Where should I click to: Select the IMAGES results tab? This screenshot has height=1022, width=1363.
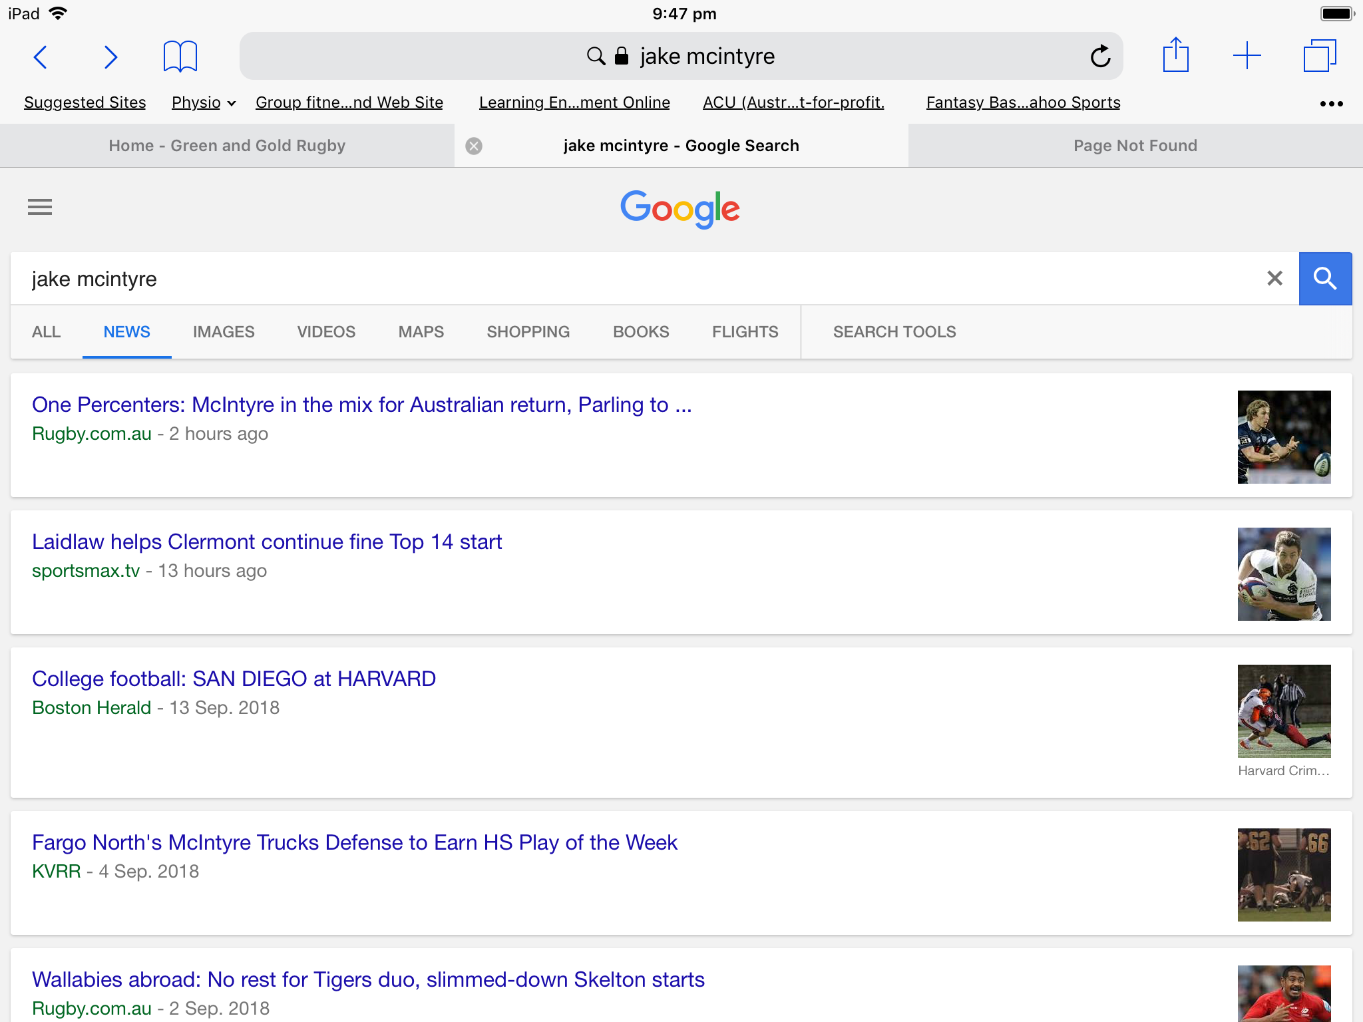click(224, 332)
